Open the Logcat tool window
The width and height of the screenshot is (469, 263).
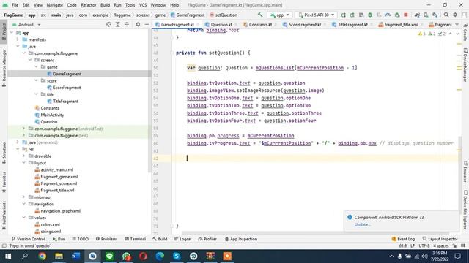pyautogui.click(x=182, y=239)
